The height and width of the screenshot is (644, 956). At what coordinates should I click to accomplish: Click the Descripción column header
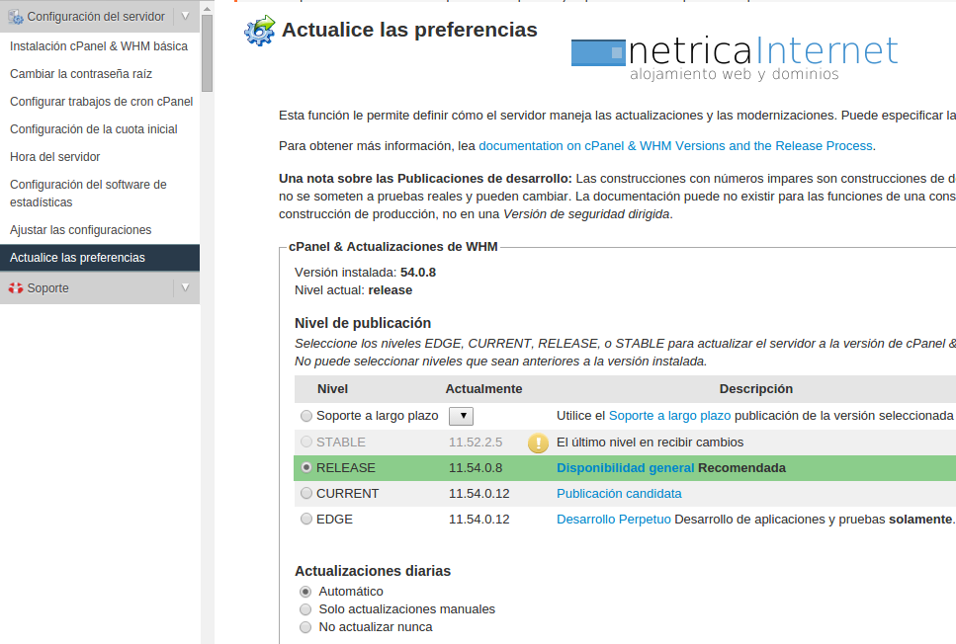(x=756, y=389)
